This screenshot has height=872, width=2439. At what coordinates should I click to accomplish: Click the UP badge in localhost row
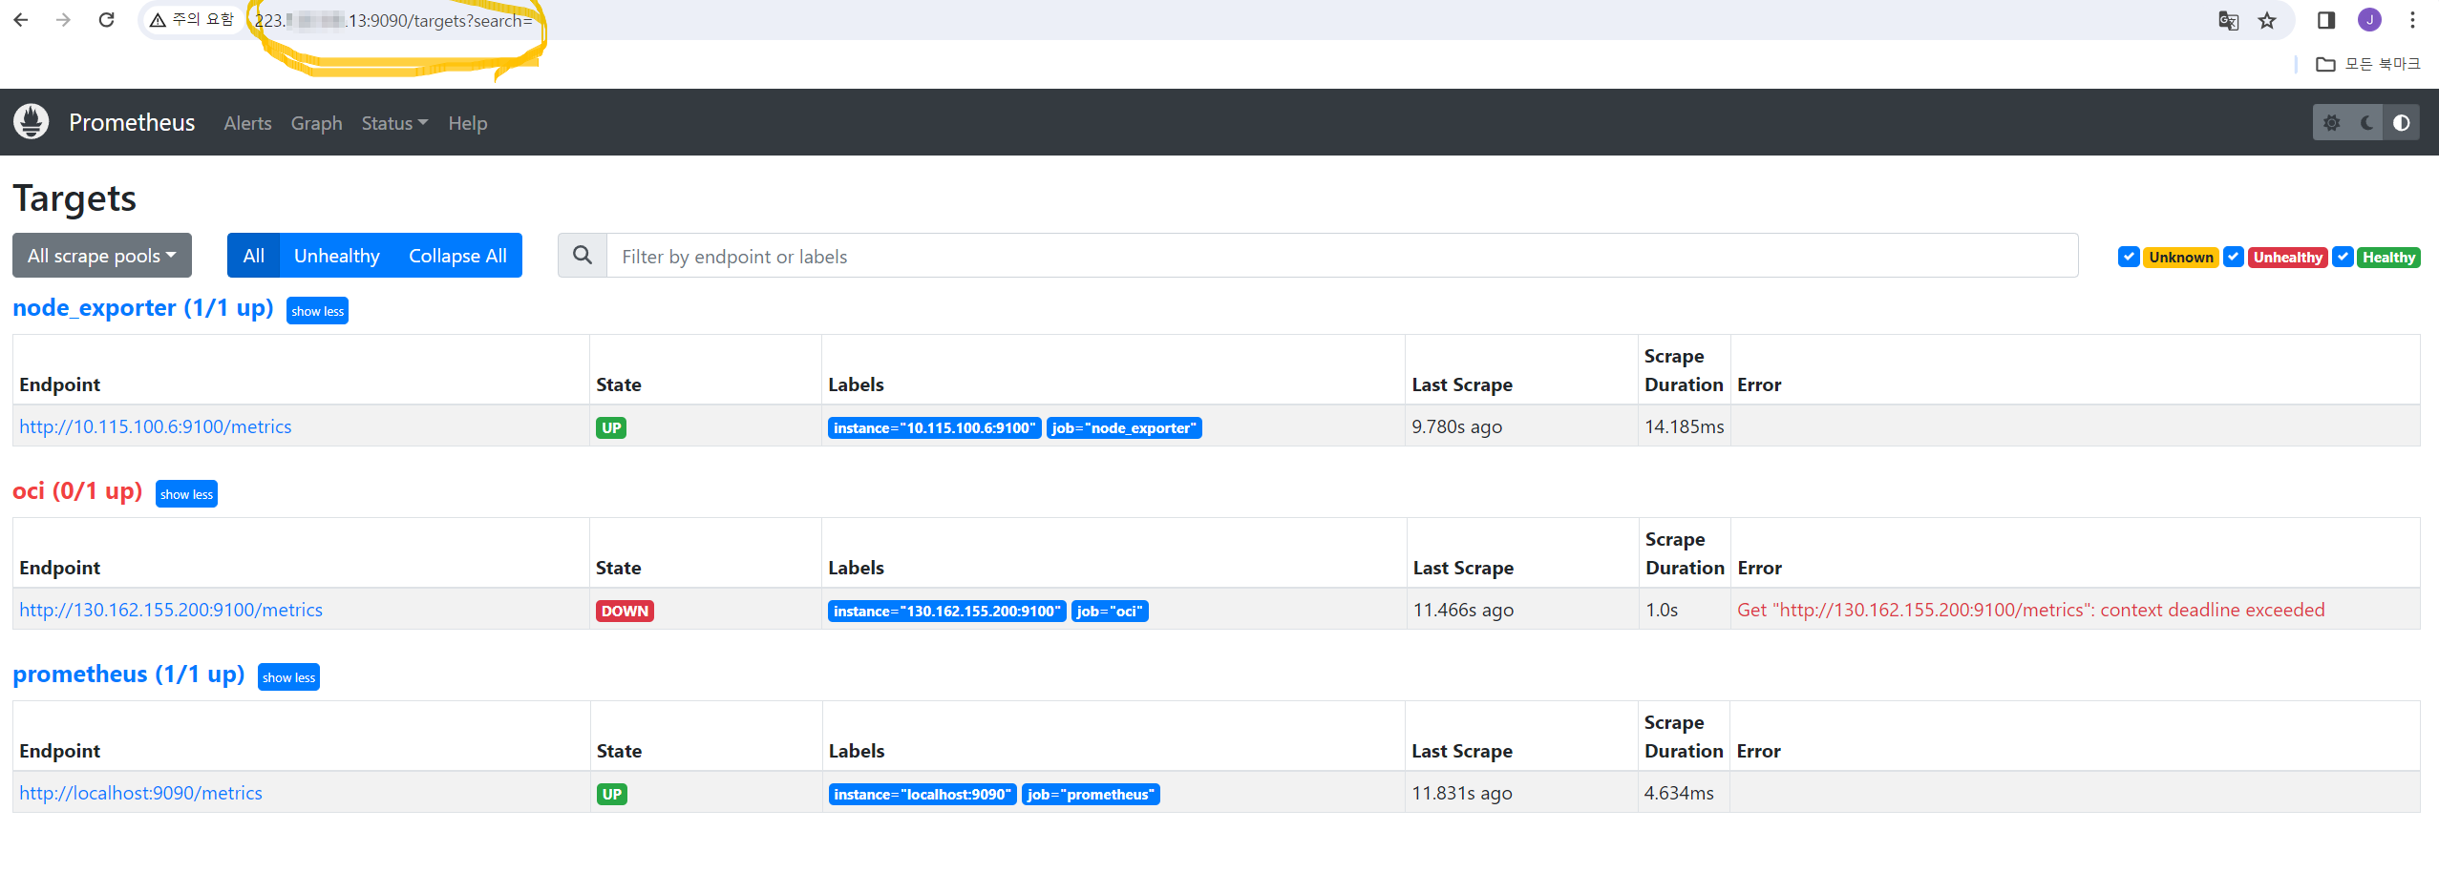tap(612, 794)
